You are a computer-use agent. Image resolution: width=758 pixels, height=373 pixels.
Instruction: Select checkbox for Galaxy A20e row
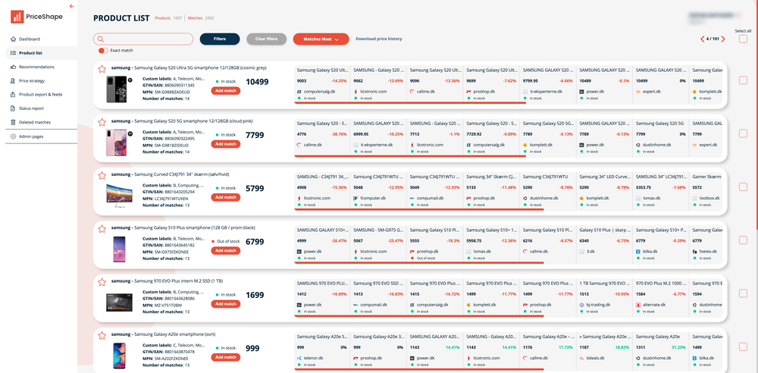pos(743,346)
